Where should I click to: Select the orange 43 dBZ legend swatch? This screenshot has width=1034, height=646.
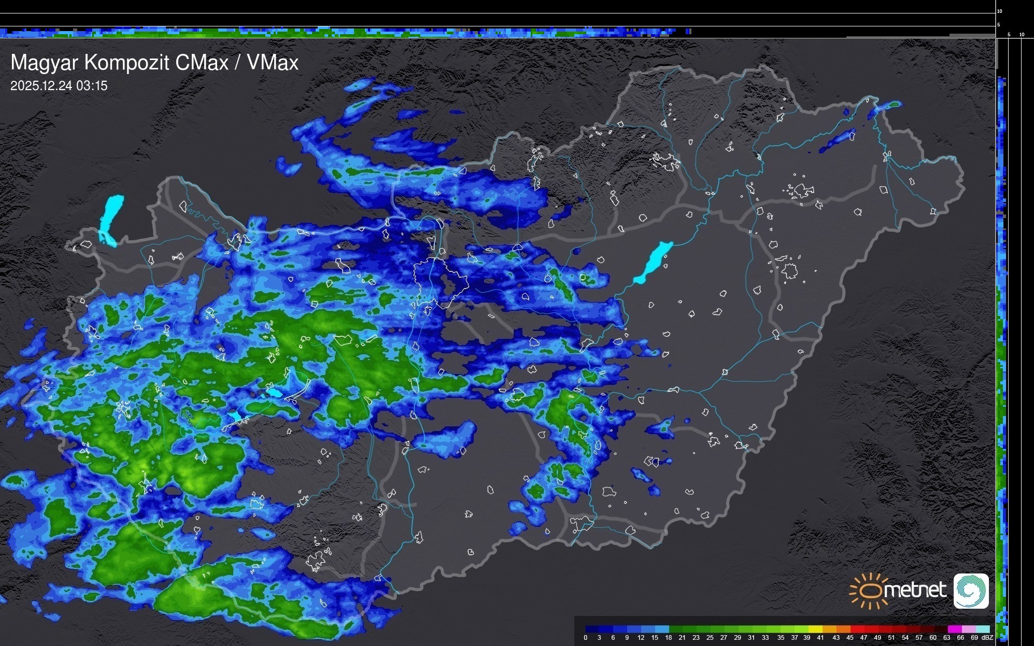click(x=843, y=629)
